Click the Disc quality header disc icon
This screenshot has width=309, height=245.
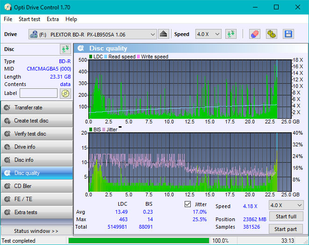click(x=81, y=48)
